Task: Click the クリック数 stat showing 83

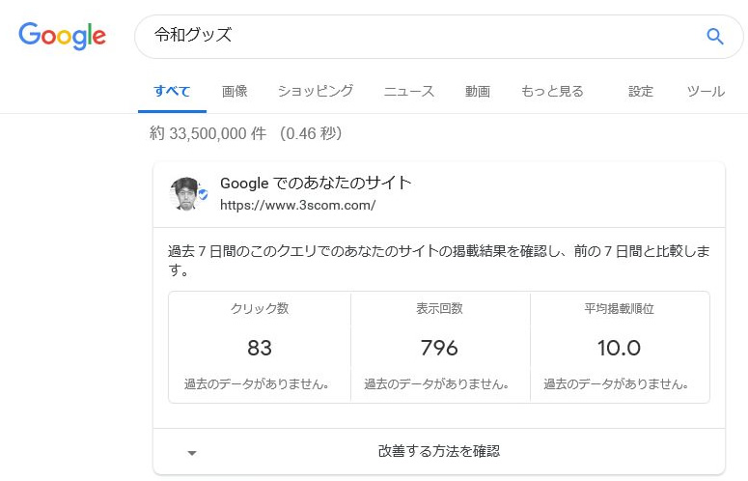Action: [260, 347]
